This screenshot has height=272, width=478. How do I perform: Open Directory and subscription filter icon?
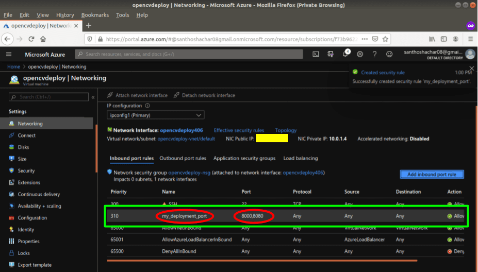tap(330, 54)
